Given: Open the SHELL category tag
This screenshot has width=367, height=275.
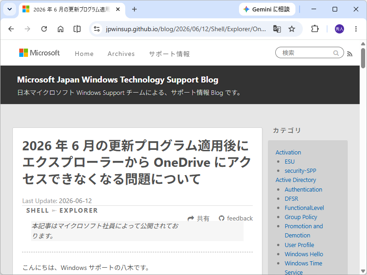Looking at the screenshot, I should tap(38, 210).
